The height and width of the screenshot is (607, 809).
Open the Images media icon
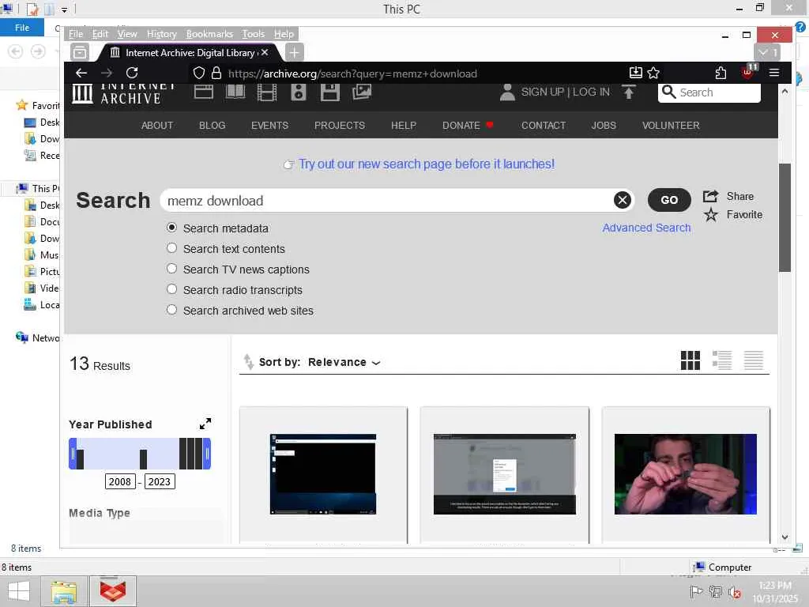362,92
